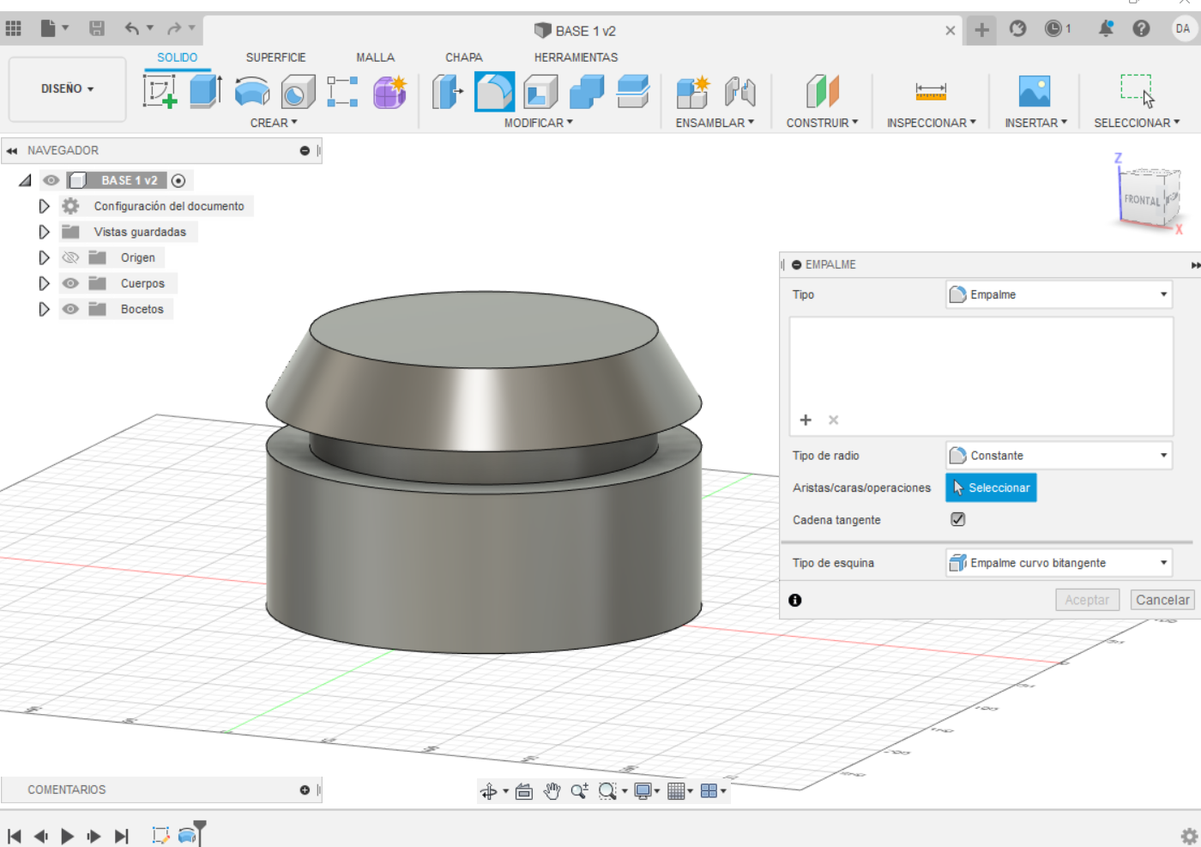
Task: Click the Look At navigation icon
Action: [x=524, y=791]
